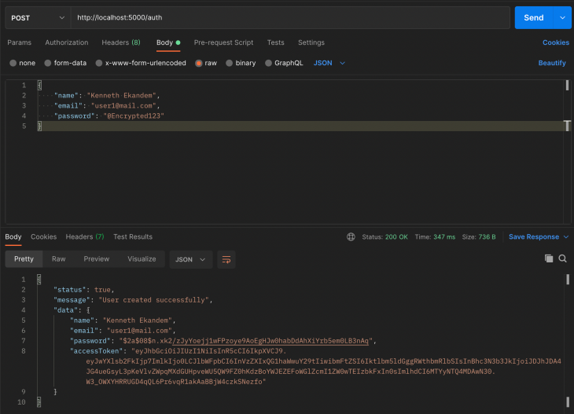Click the "status": true response line
The height and width of the screenshot is (414, 574).
tap(84, 290)
